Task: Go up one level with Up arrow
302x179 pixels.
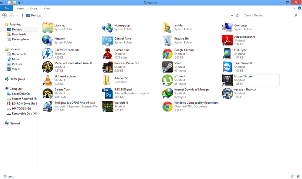Action: tap(22, 15)
